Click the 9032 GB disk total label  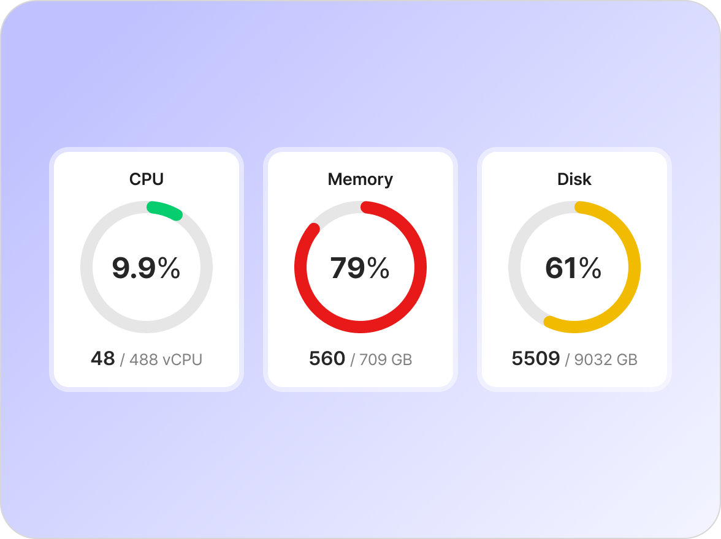(x=606, y=360)
